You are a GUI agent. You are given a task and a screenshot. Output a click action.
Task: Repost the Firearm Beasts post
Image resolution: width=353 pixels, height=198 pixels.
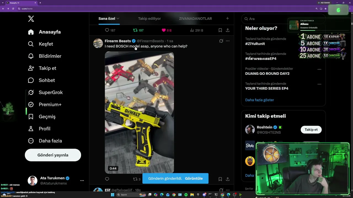click(x=137, y=179)
